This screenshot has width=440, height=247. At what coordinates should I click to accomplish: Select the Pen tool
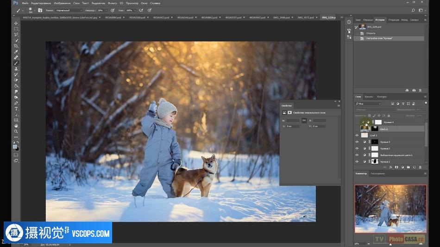point(16,103)
